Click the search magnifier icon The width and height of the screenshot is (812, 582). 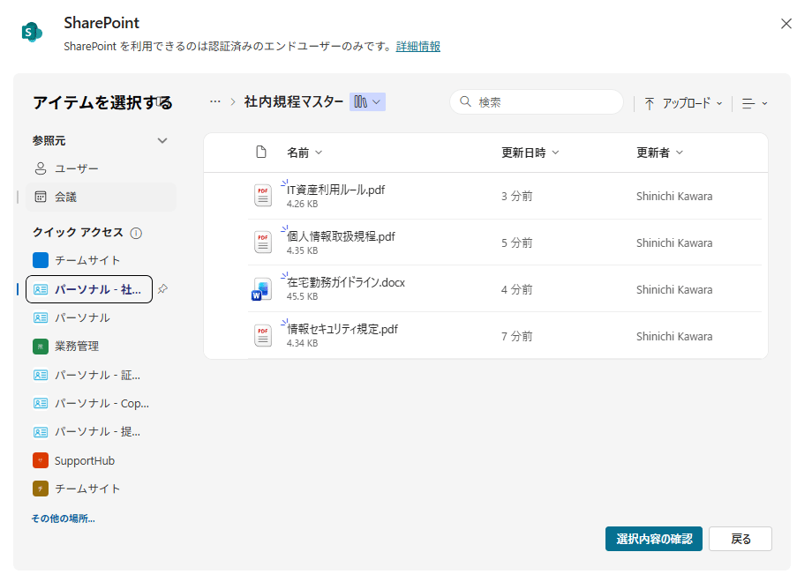pyautogui.click(x=465, y=102)
